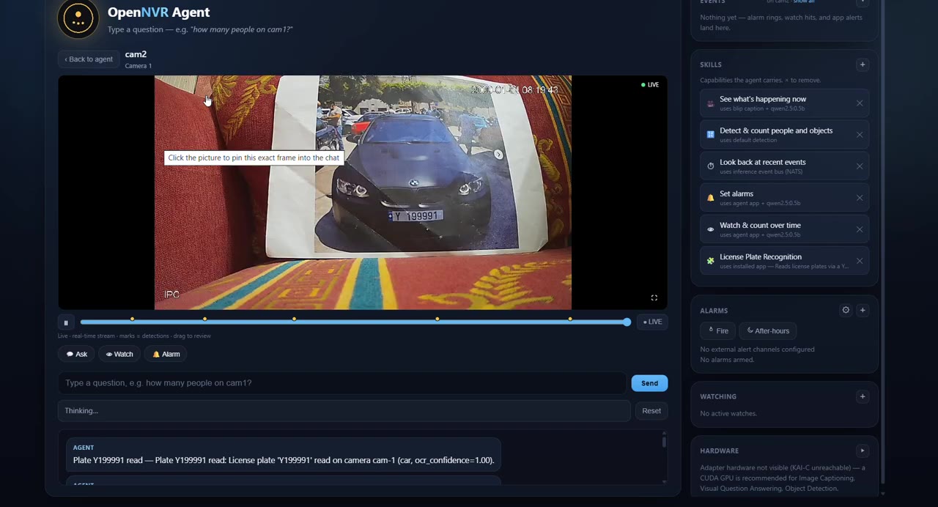Click the timeline playhead handle at live end
Image resolution: width=938 pixels, height=507 pixels.
[x=627, y=322]
